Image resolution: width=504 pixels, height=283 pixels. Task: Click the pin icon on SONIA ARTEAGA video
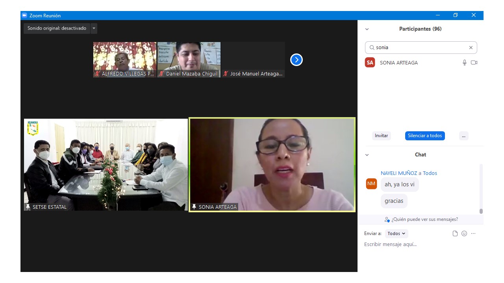(194, 207)
